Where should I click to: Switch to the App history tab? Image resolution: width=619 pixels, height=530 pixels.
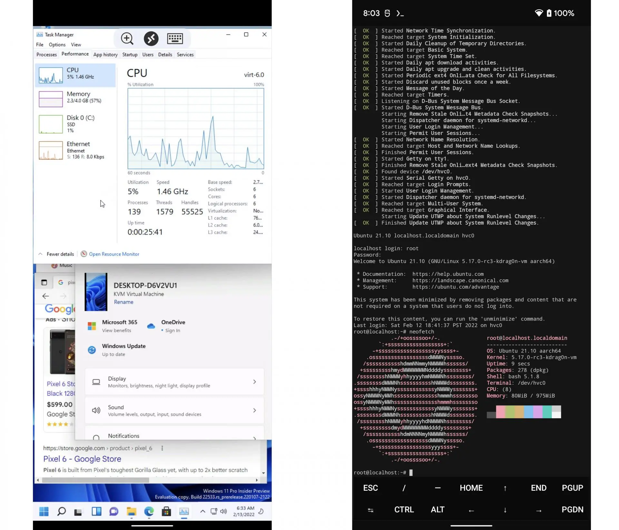click(105, 54)
